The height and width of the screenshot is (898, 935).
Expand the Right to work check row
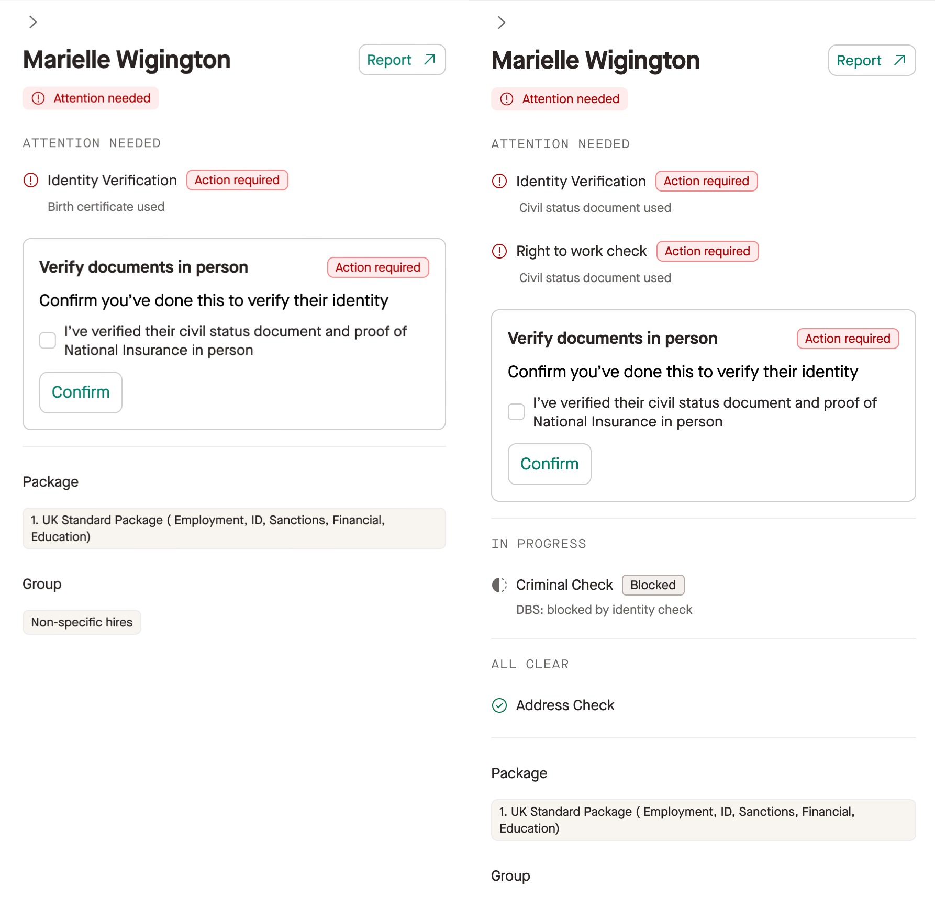click(581, 252)
